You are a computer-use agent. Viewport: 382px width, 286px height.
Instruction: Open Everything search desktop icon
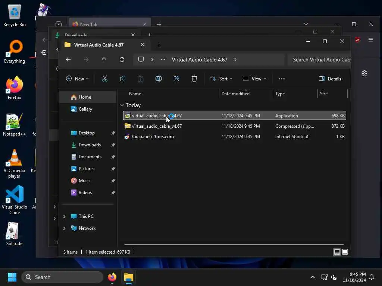click(15, 51)
